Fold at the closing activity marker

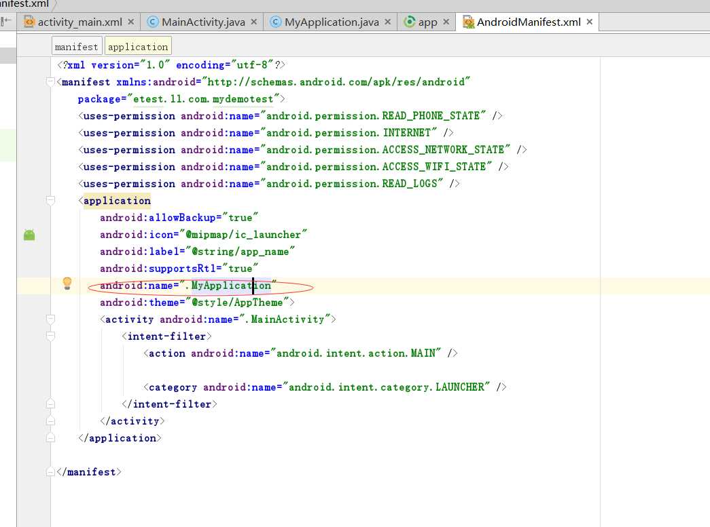click(51, 421)
